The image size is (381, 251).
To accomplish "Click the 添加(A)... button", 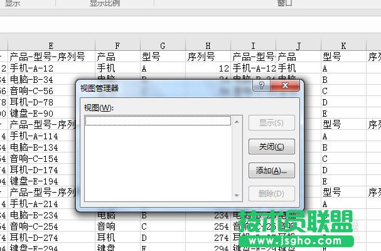I will [x=272, y=170].
